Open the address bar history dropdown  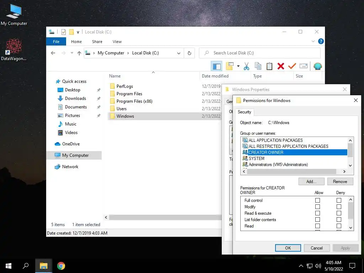point(179,53)
